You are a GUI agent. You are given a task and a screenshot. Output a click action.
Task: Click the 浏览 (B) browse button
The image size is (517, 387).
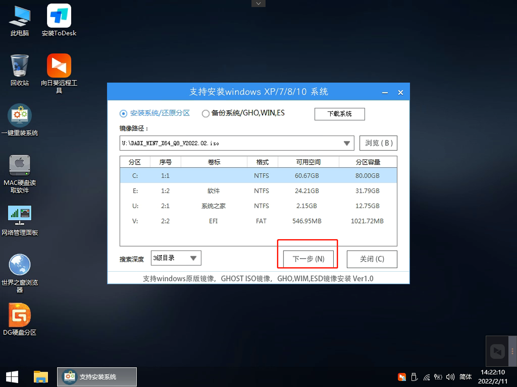(378, 143)
